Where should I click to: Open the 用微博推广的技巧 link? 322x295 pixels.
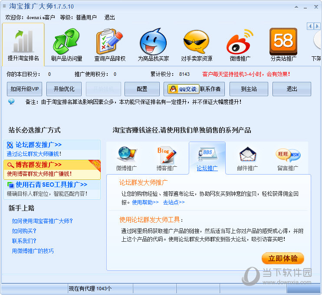(x=33, y=251)
